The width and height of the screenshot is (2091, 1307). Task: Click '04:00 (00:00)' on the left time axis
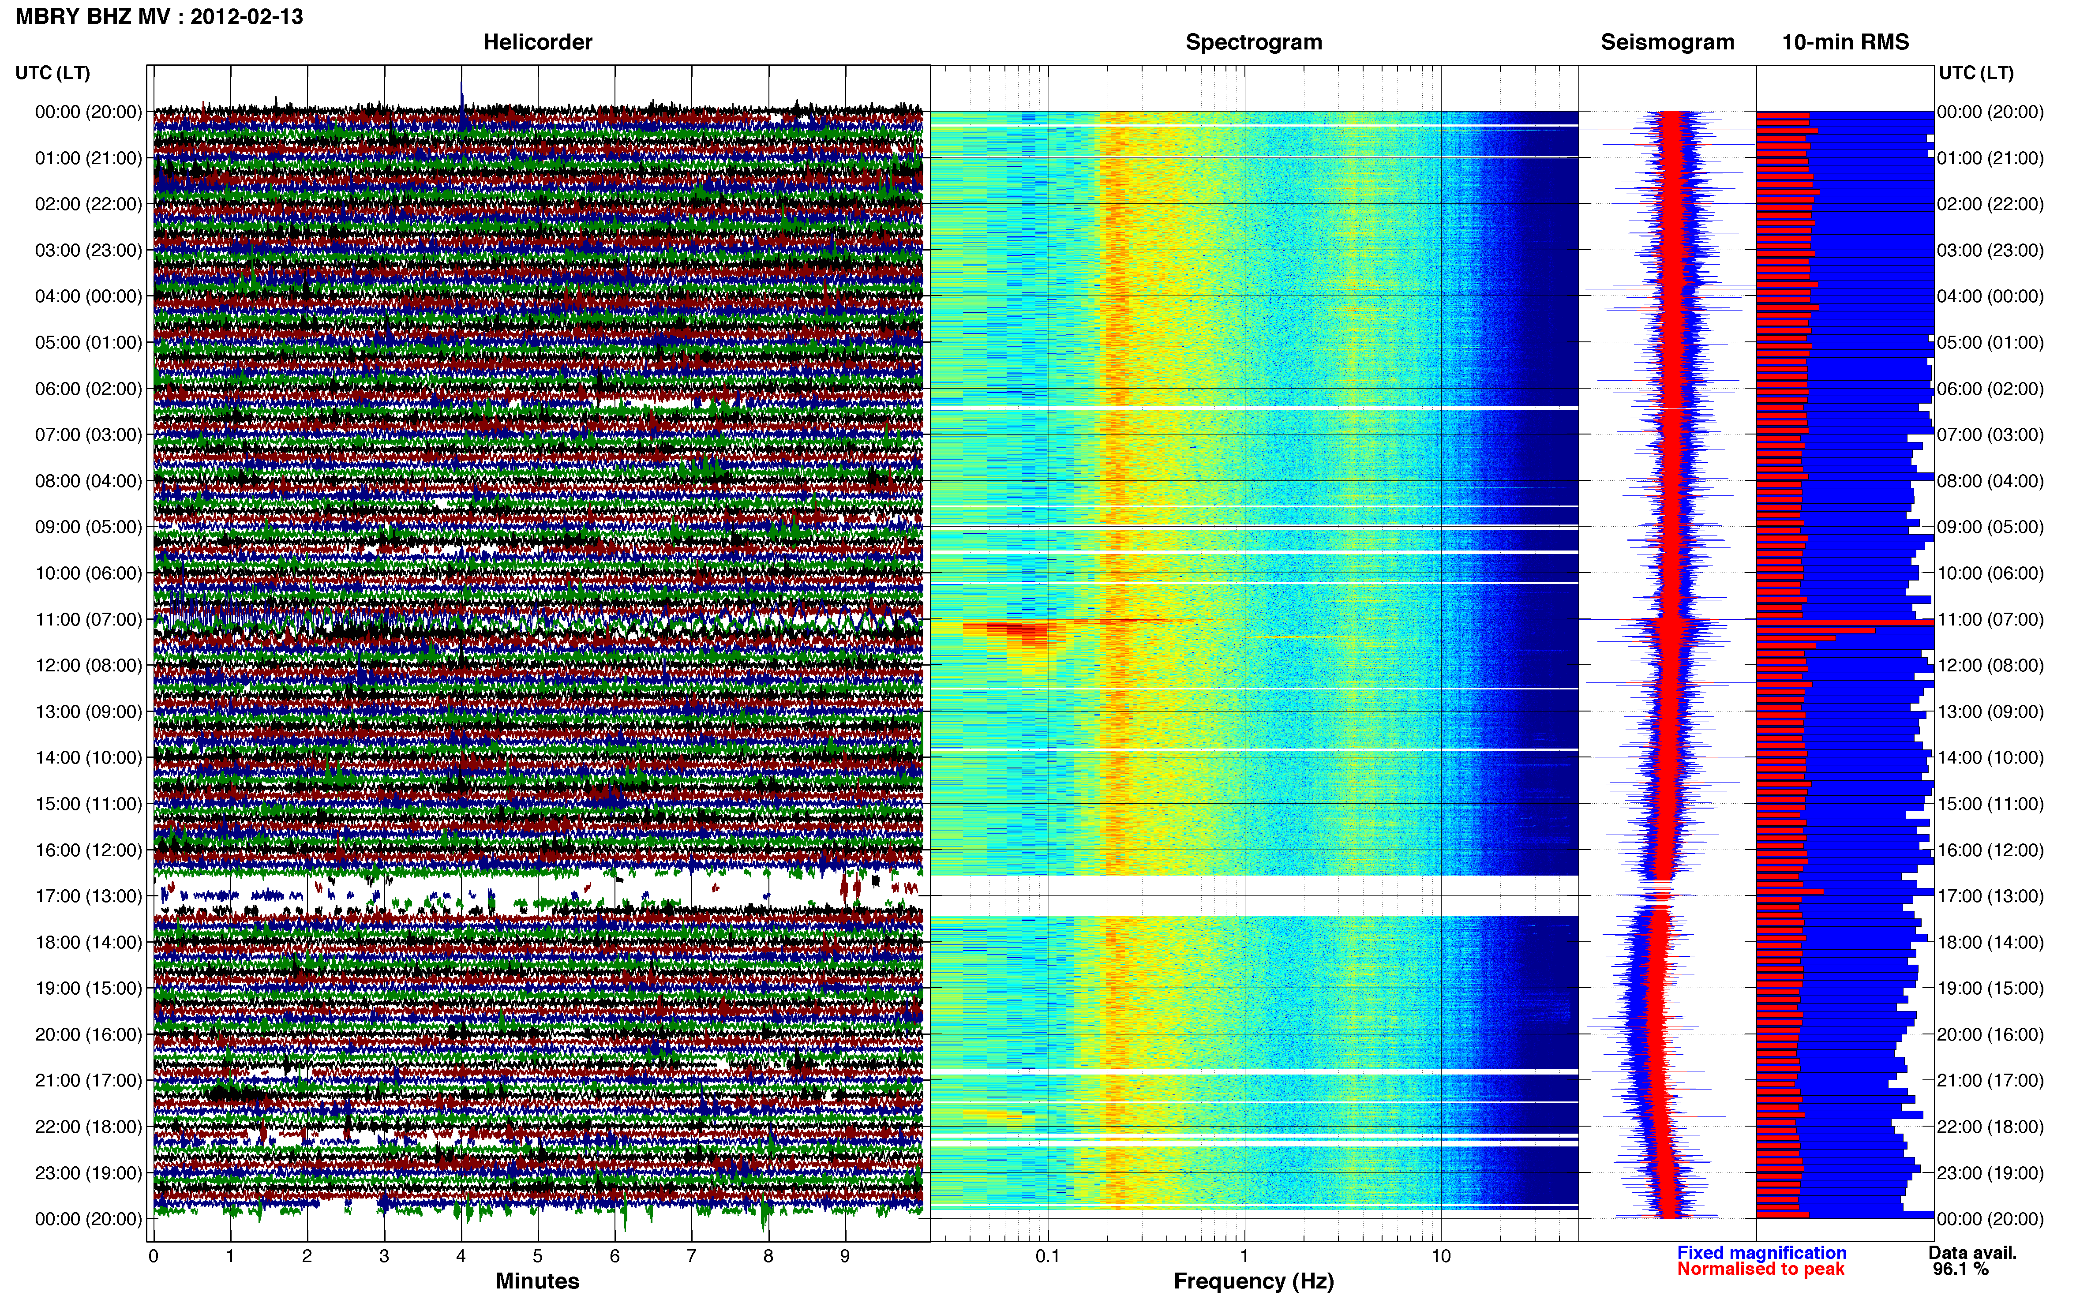tap(88, 296)
